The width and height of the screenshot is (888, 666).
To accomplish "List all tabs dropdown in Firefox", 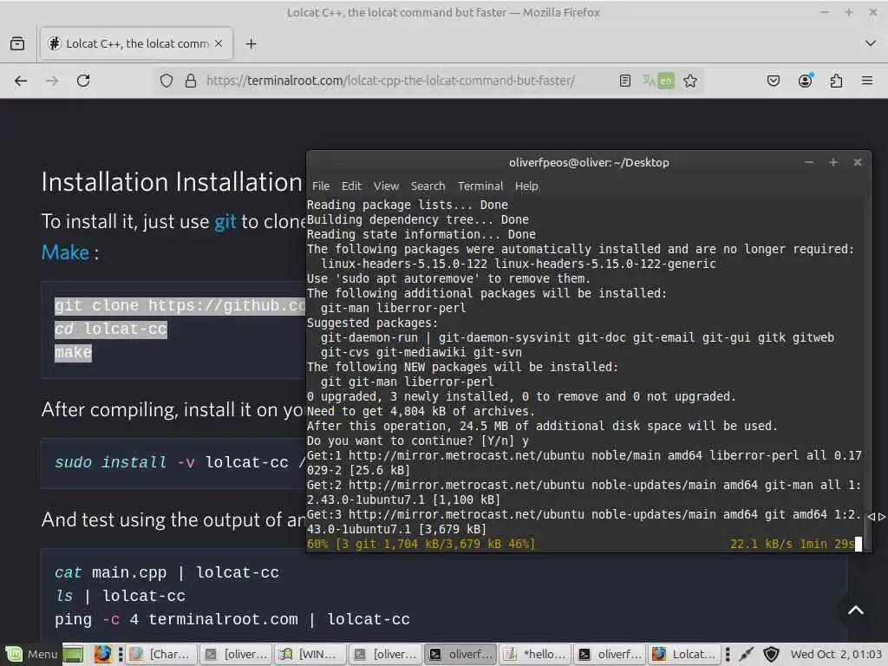I will (871, 43).
